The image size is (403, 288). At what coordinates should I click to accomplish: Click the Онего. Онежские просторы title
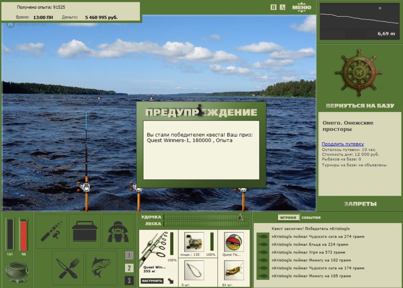click(x=348, y=126)
